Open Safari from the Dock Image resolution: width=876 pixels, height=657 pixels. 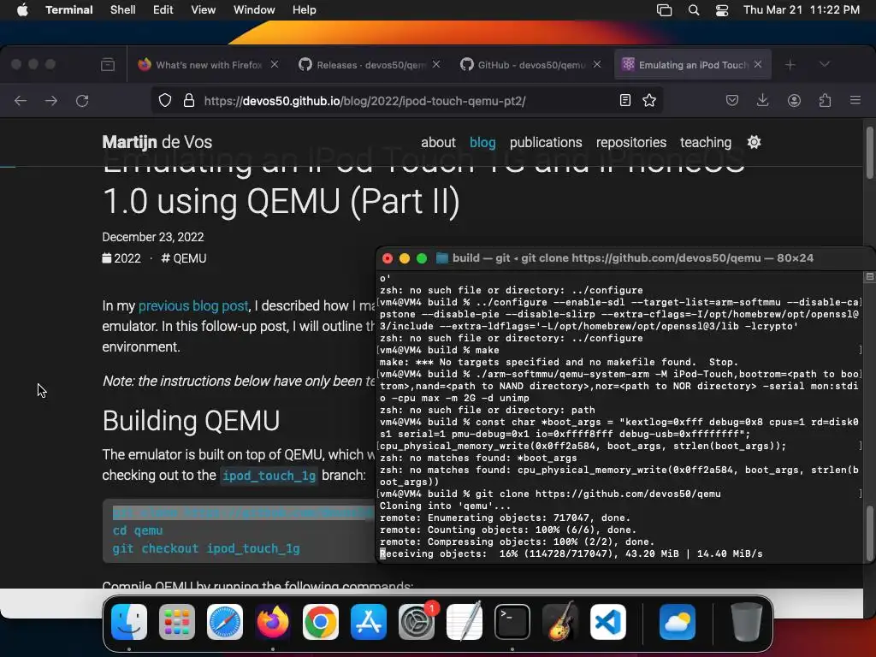tap(225, 622)
